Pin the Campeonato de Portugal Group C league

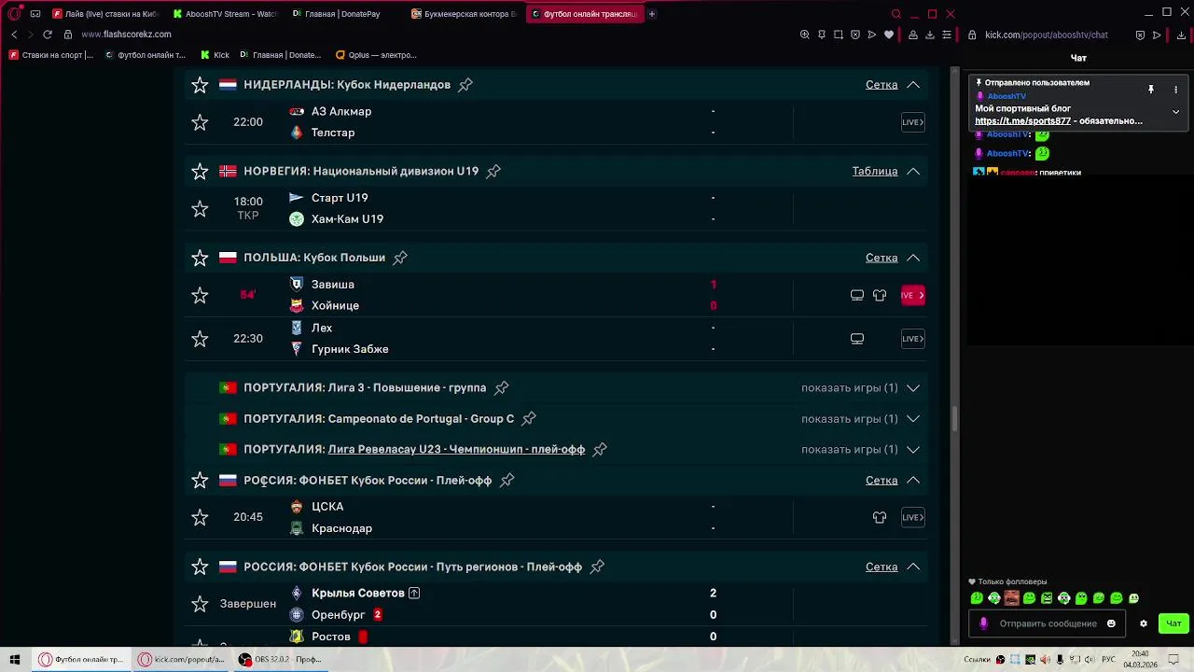coord(529,419)
